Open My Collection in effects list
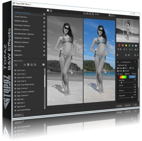The width and height of the screenshot is (142, 141). [19, 46]
